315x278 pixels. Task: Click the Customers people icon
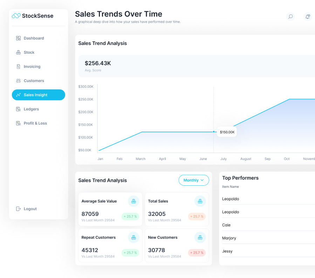pos(18,81)
